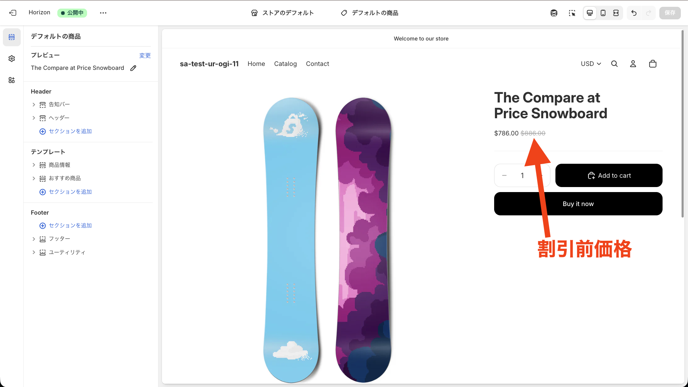Undo the last change

[634, 13]
